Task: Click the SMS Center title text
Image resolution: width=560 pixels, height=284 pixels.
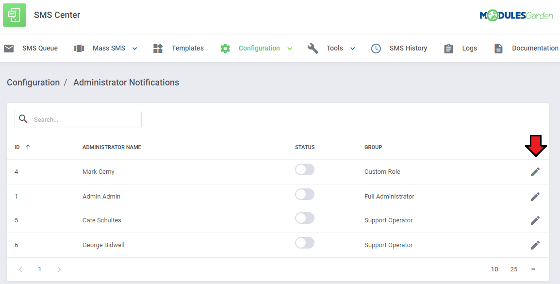Action: pos(57,15)
